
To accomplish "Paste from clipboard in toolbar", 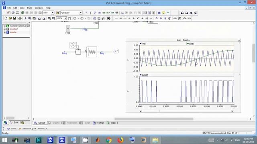I will click(x=34, y=18).
